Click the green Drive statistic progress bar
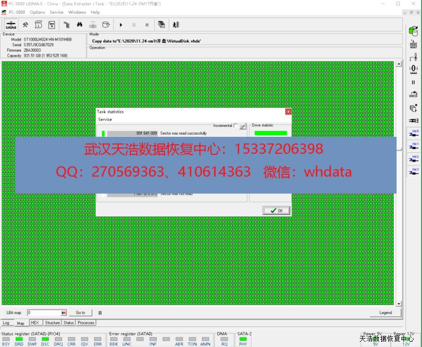Screen dimensions: 422x347 (x=271, y=133)
